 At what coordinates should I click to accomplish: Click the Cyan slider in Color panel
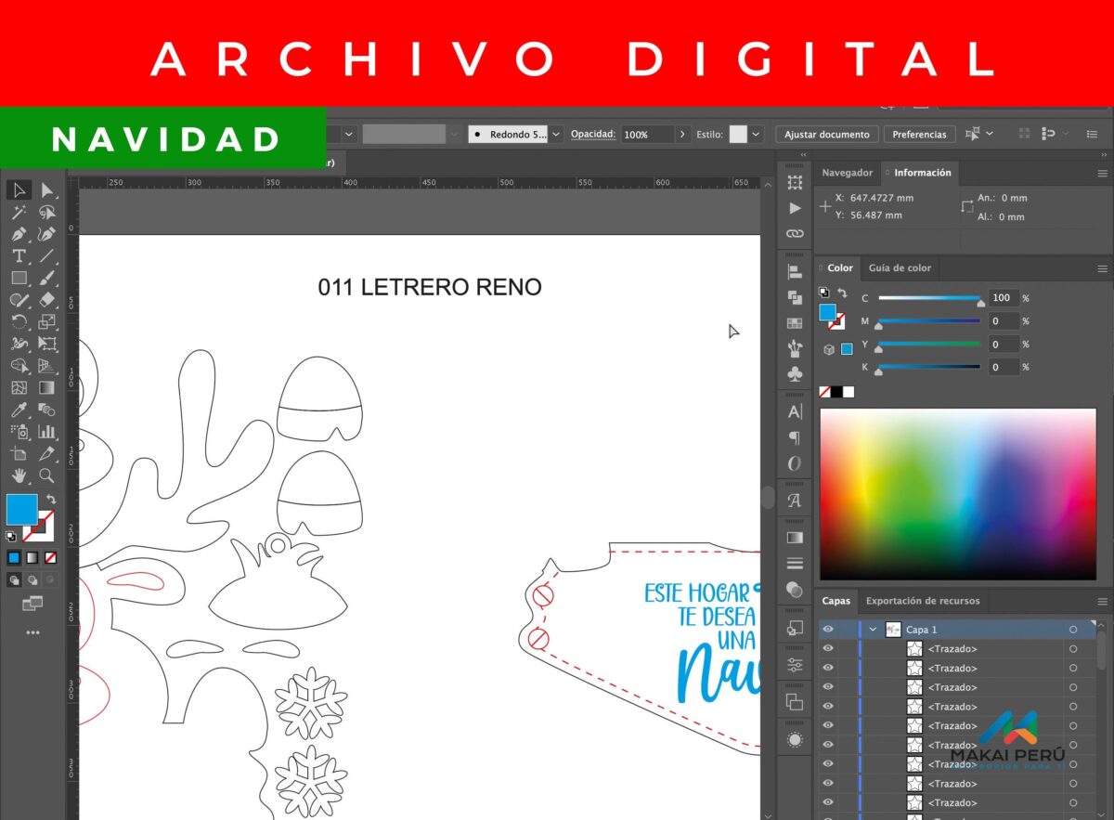pyautogui.click(x=928, y=298)
